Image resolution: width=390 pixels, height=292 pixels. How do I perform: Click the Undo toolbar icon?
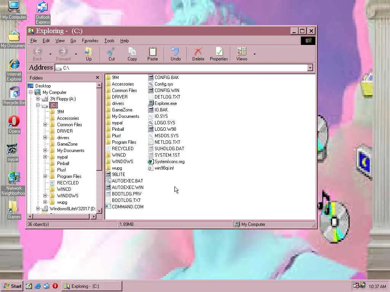click(x=175, y=51)
